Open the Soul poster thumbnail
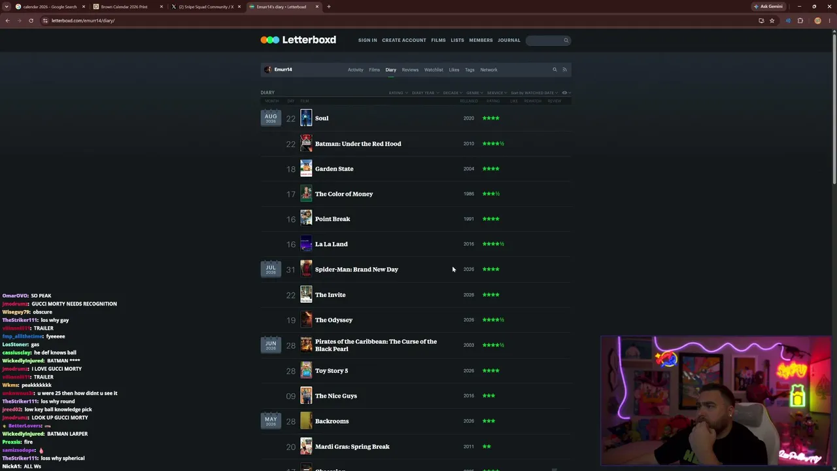This screenshot has width=837, height=471. (x=306, y=118)
